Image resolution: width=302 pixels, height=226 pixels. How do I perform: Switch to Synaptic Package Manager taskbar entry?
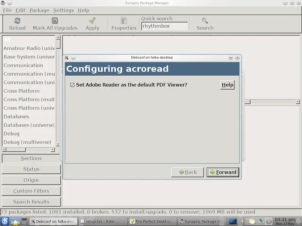(202, 221)
